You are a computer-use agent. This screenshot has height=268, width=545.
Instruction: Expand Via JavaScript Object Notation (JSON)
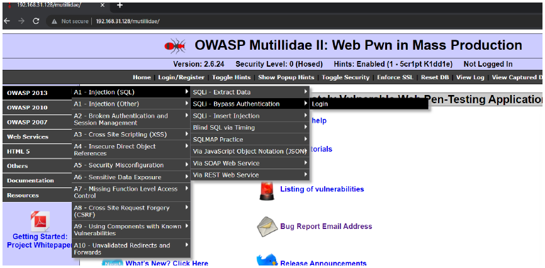(x=250, y=151)
